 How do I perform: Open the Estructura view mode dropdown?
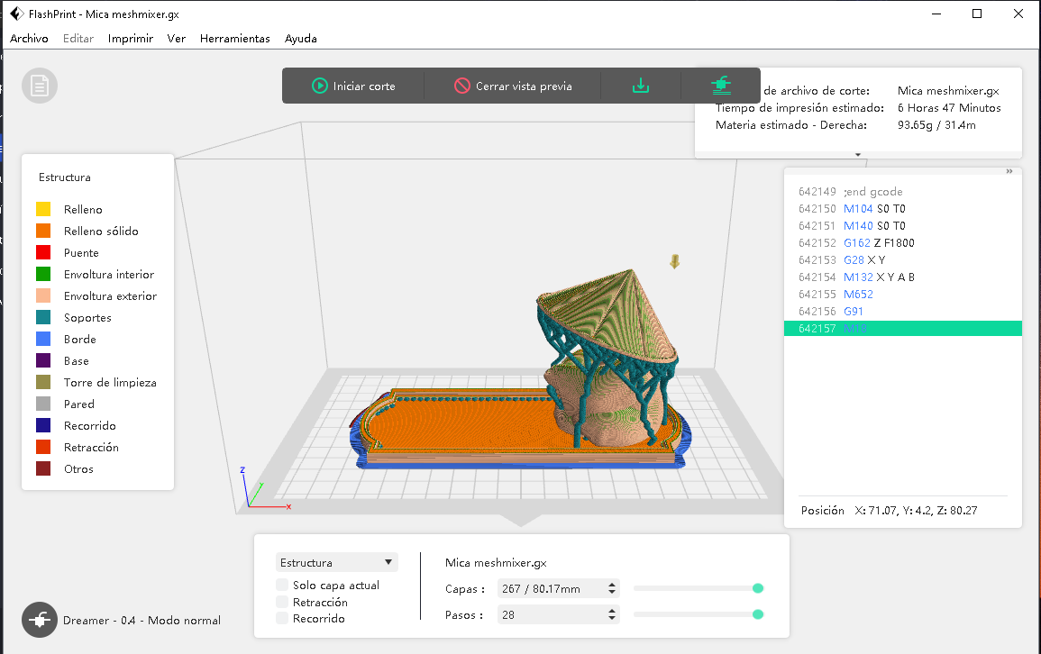[x=337, y=562]
